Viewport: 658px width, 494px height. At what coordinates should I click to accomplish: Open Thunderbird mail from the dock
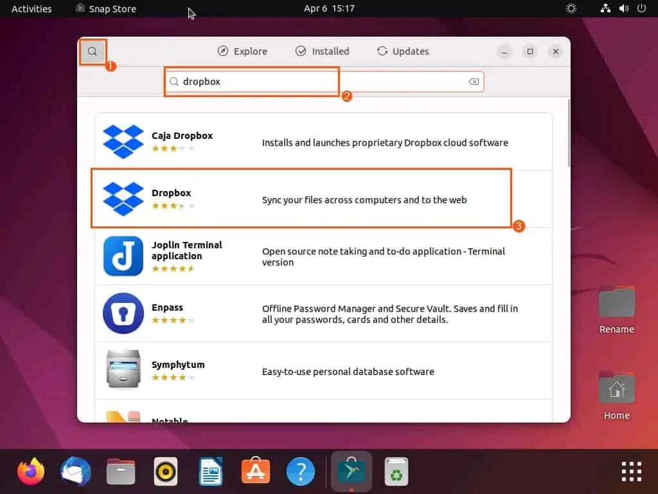[75, 471]
